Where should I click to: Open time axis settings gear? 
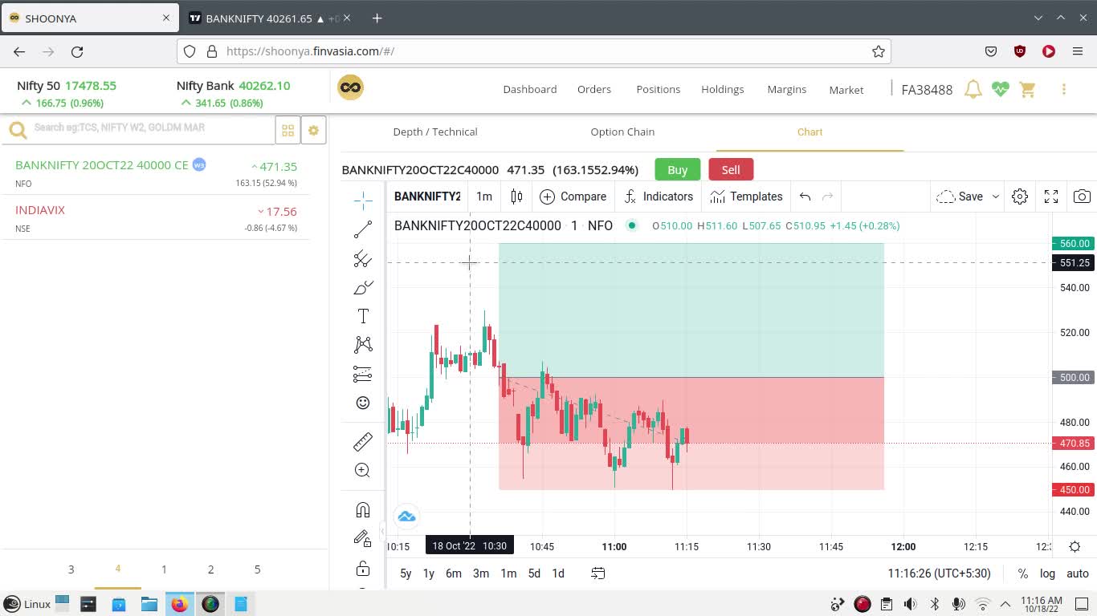click(1075, 547)
